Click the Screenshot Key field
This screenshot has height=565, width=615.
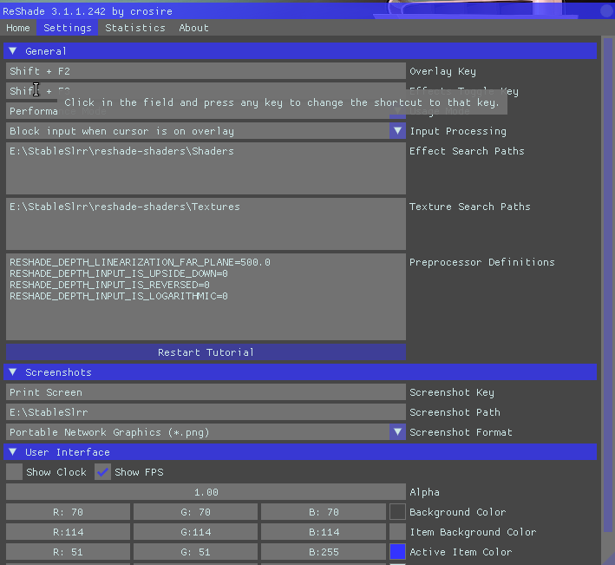point(206,392)
